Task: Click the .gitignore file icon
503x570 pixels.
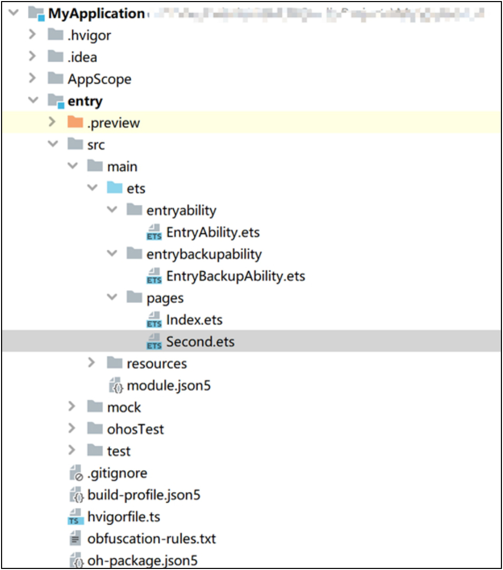Action: pos(76,474)
